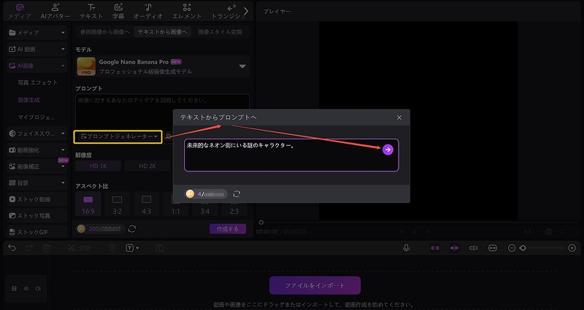
Task: Submit prompt with purple arrow button
Action: pyautogui.click(x=388, y=150)
